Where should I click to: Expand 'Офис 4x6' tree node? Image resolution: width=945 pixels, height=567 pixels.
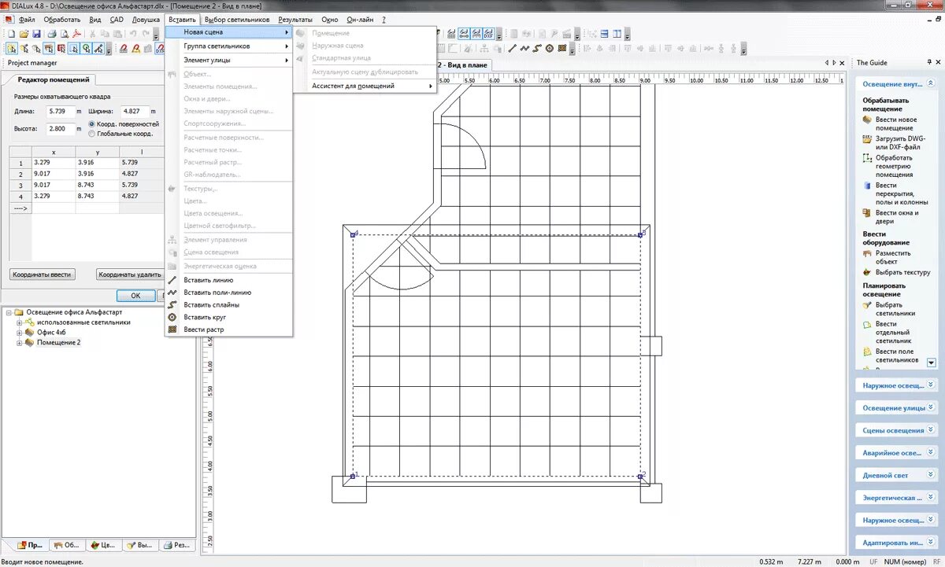pyautogui.click(x=19, y=333)
